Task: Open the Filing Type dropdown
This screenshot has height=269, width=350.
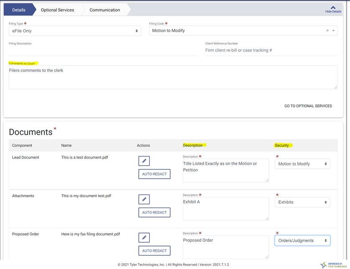Action: click(x=75, y=31)
